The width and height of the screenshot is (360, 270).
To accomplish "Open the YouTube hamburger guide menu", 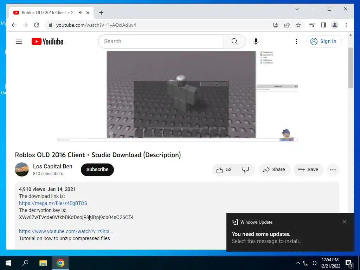I will coord(19,41).
